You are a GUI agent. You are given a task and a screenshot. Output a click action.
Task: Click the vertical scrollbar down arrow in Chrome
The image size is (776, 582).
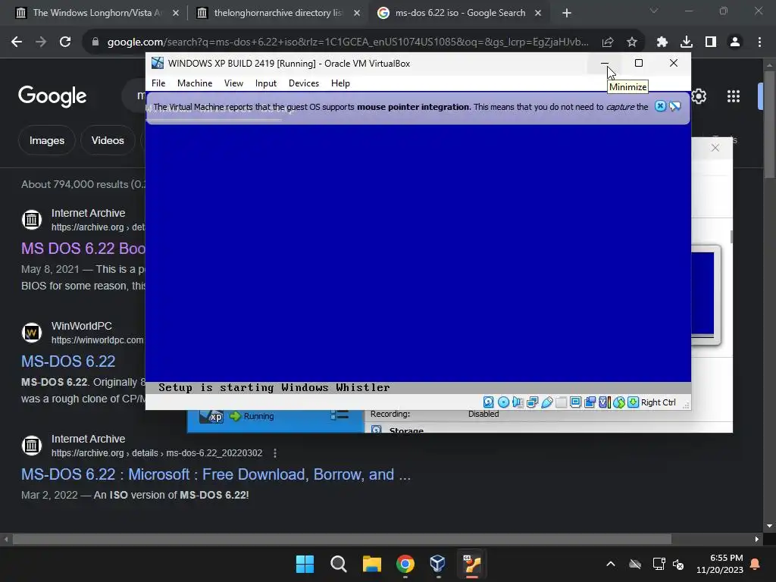click(x=770, y=526)
